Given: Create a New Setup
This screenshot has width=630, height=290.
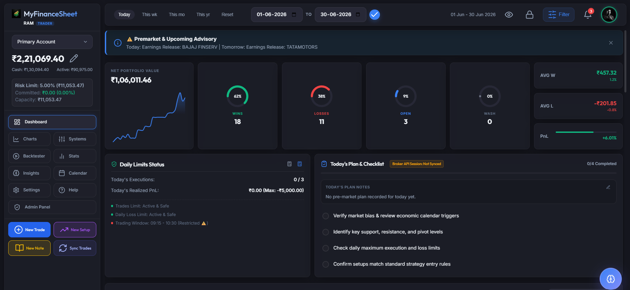Looking at the screenshot, I should [x=75, y=230].
